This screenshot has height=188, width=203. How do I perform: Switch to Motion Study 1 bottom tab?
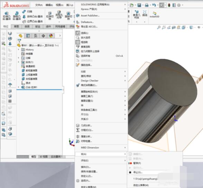point(57,157)
